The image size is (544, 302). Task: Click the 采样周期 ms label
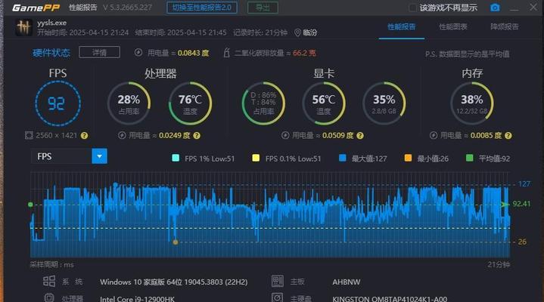click(51, 264)
